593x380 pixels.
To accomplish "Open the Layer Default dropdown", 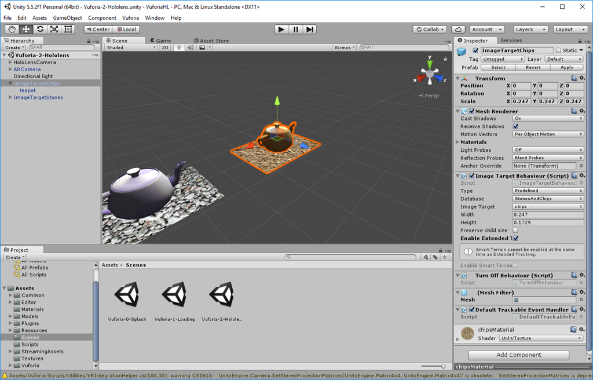I will (x=564, y=59).
